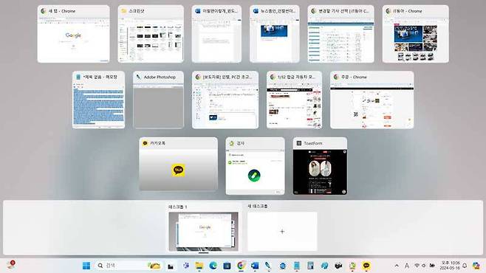Image resolution: width=486 pixels, height=273 pixels.
Task: Switch to the '새 탭 - Chrome' window
Action: click(73, 34)
